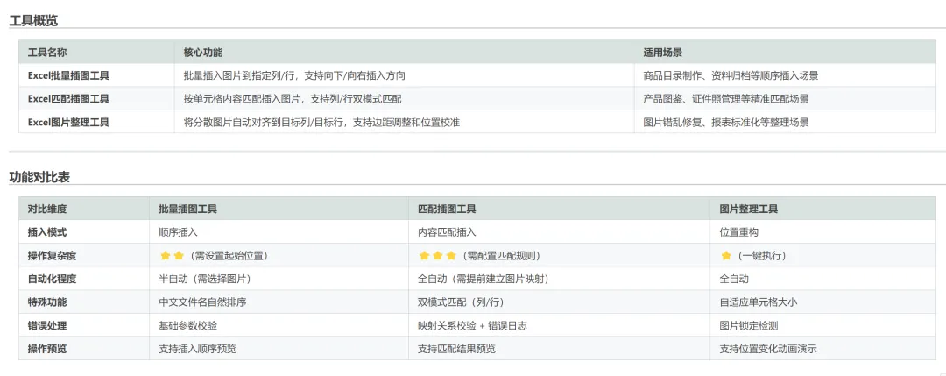The width and height of the screenshot is (946, 376).
Task: Click the 功能对比表 section heading
Action: tap(39, 177)
